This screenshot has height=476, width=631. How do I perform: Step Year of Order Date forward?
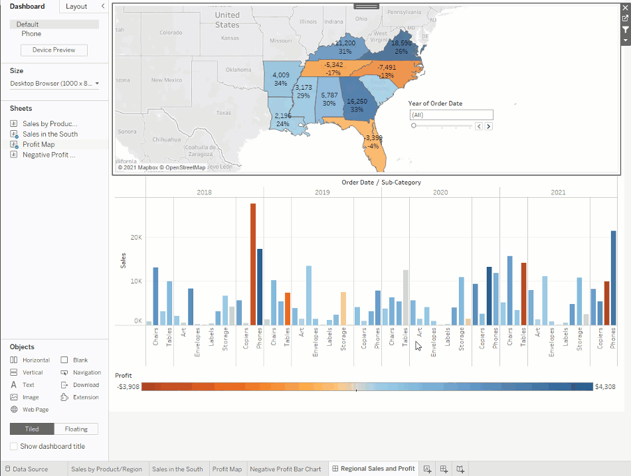pos(489,126)
